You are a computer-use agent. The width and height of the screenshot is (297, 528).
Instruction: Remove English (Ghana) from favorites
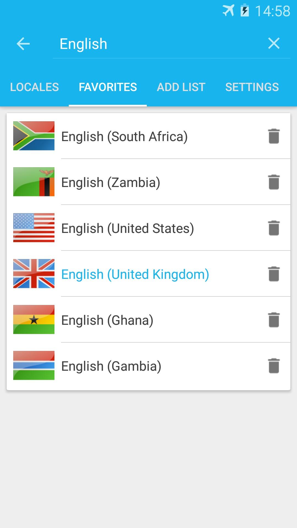click(274, 320)
